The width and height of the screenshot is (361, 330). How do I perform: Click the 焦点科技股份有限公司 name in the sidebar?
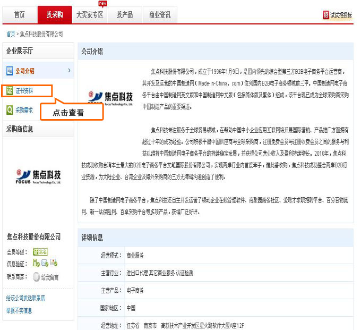coord(34,237)
